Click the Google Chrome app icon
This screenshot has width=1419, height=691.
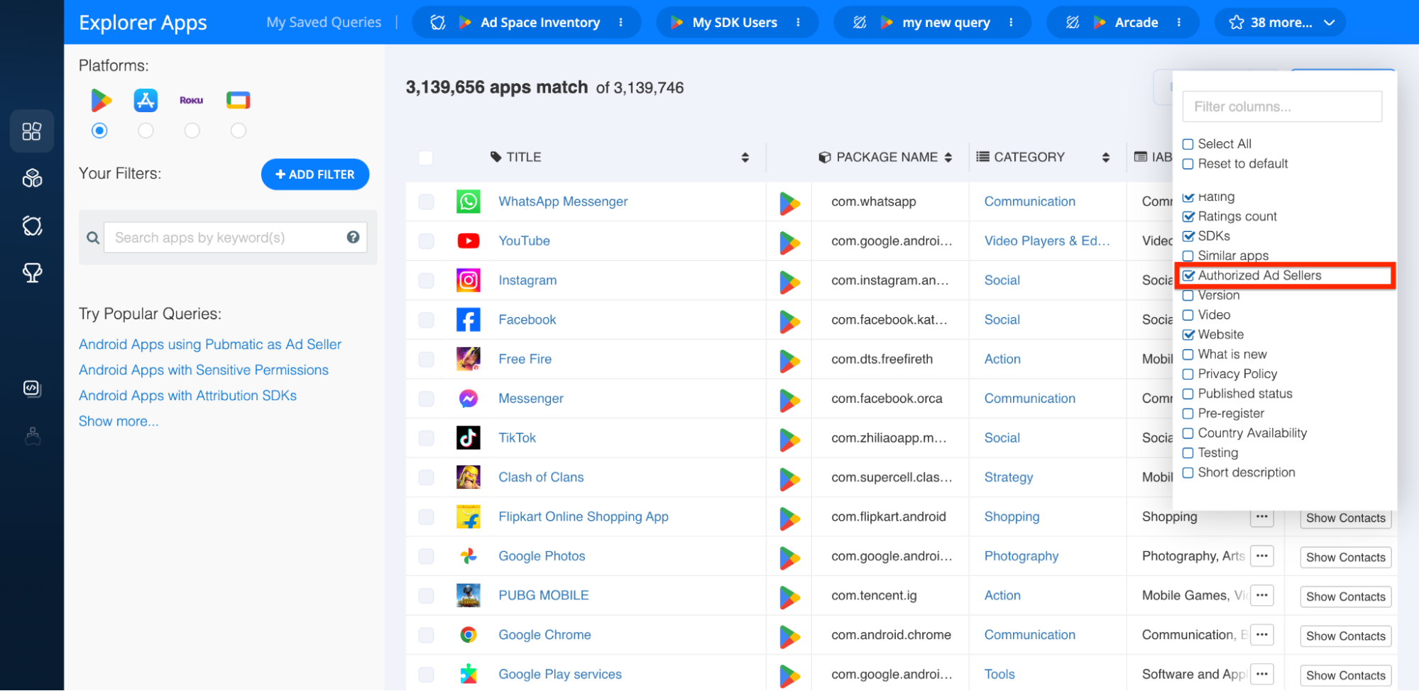[469, 635]
